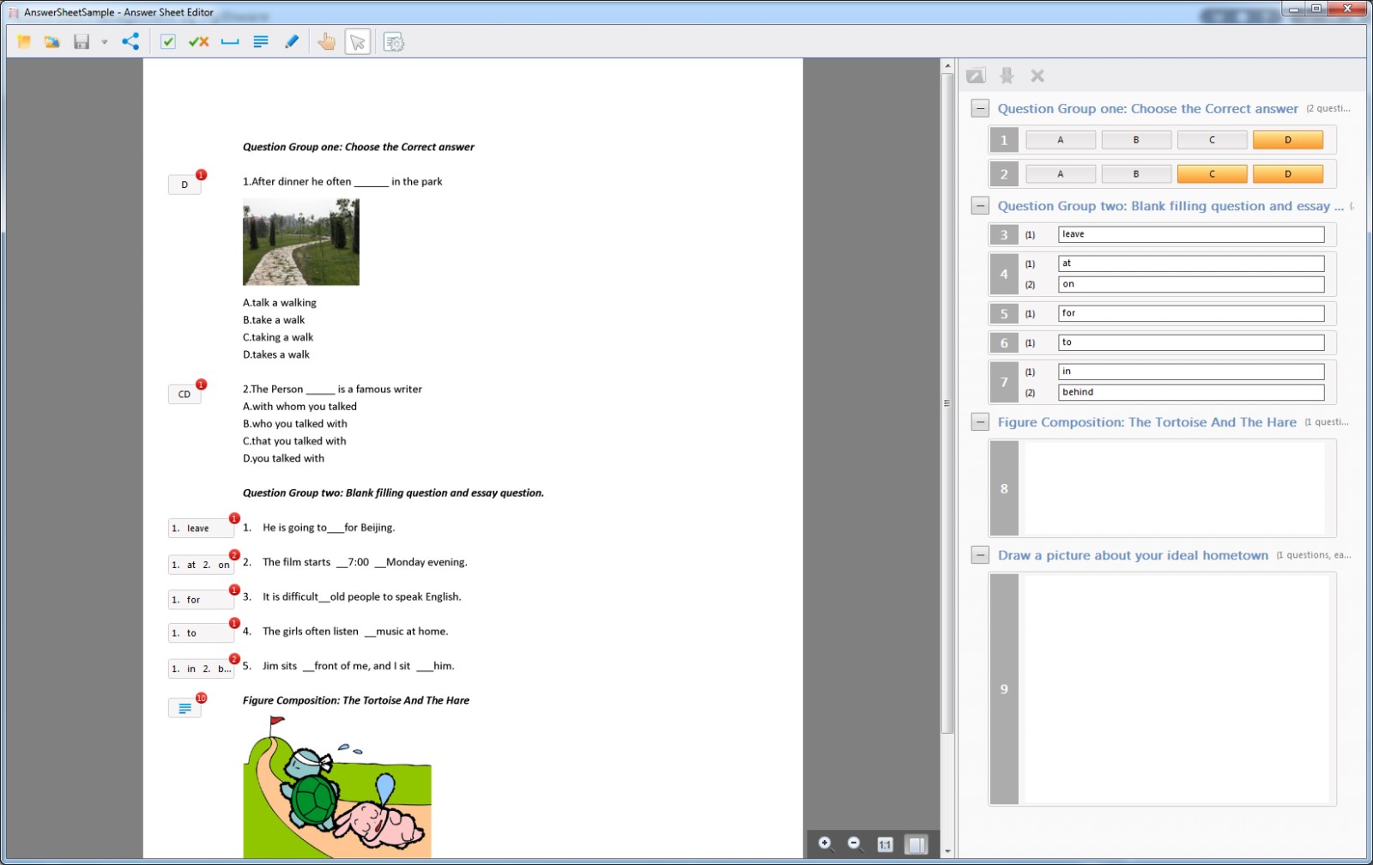1373x865 pixels.
Task: Toggle option B for question 2
Action: (1136, 173)
